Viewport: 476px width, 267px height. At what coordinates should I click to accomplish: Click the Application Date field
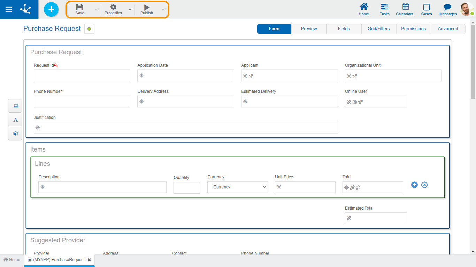pos(186,75)
